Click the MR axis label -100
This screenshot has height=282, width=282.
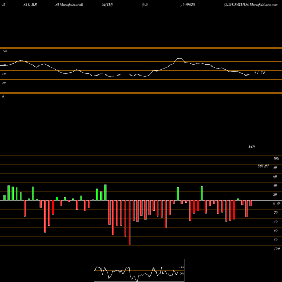(x=276, y=249)
